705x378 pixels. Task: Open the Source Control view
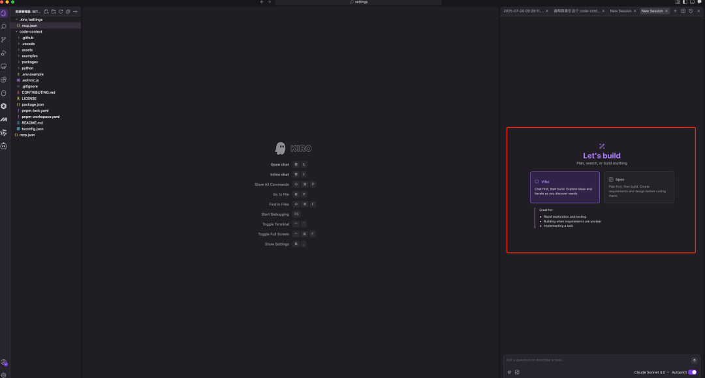tap(4, 40)
